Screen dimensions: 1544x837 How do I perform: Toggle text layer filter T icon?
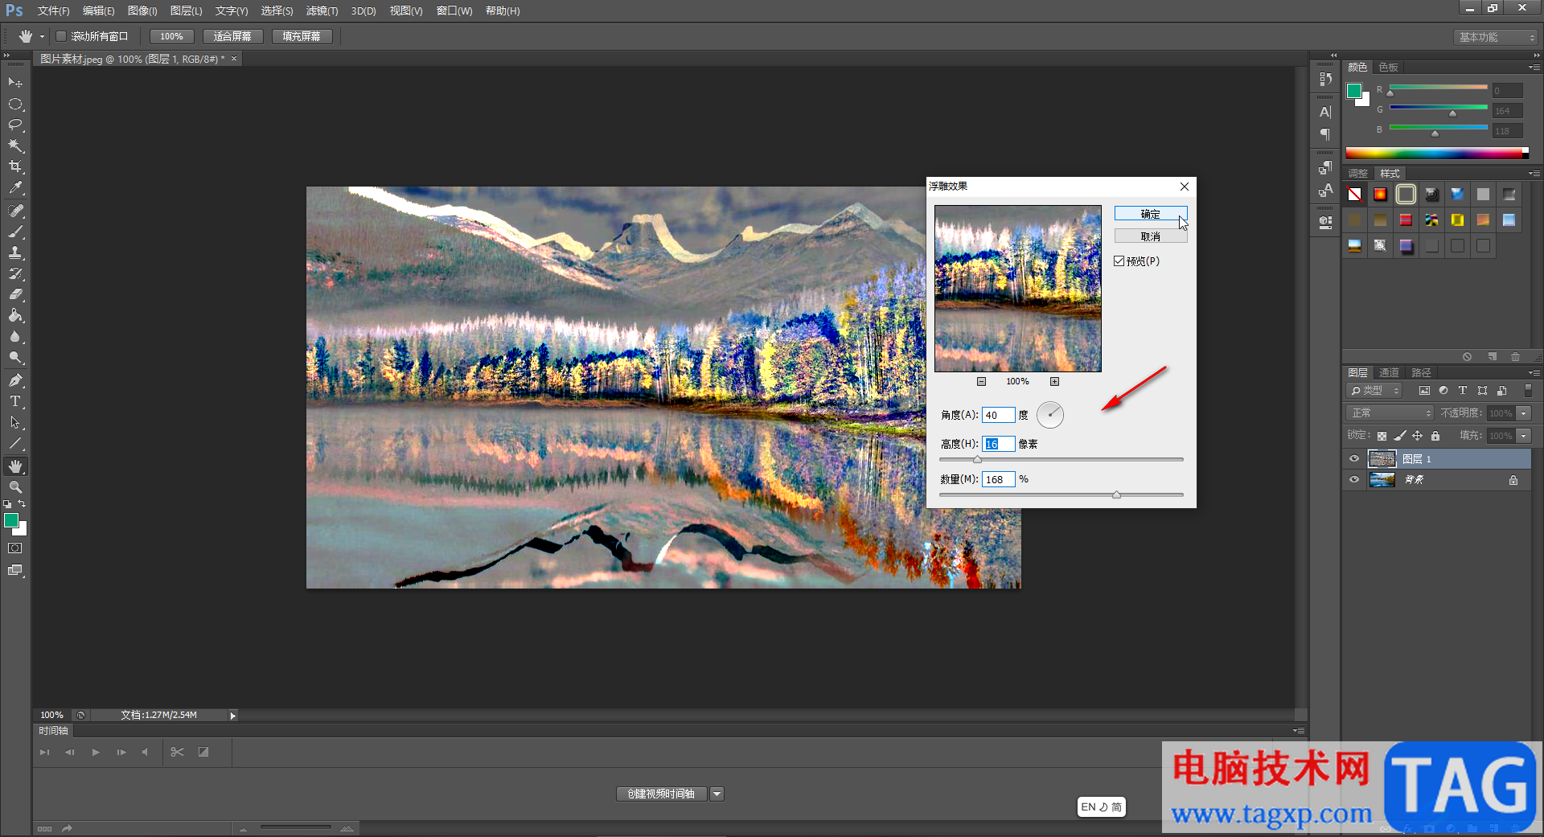tap(1463, 391)
